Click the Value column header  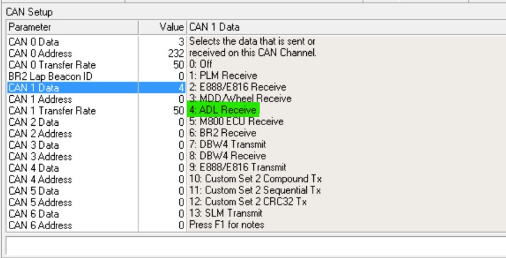[x=163, y=27]
